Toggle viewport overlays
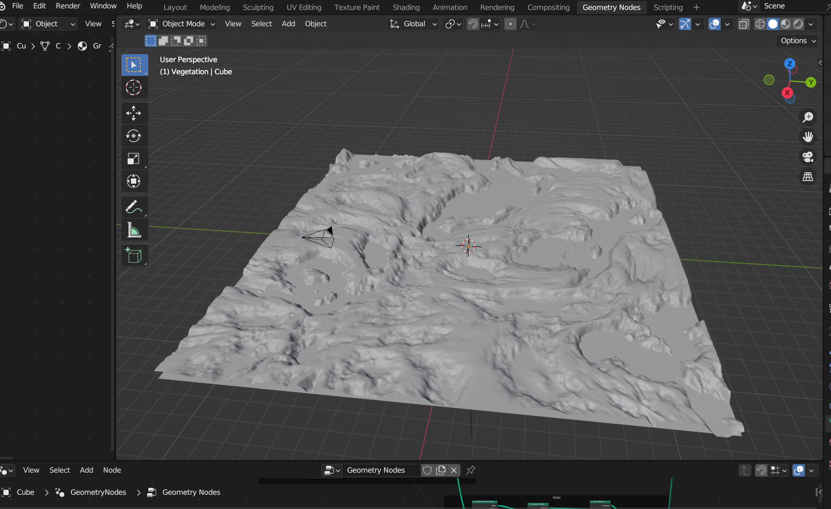The image size is (831, 509). coord(714,24)
